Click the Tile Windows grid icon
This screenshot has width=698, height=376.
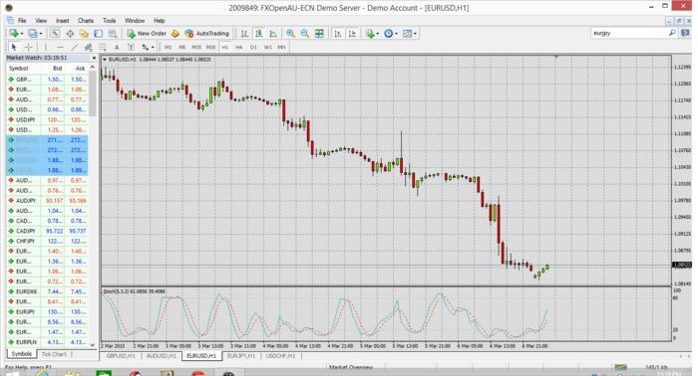click(x=319, y=33)
